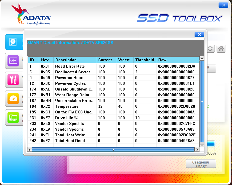Viewport: 232px width, 185px height.
Task: Click raw value 0x000000000002DA
Action: click(177, 66)
